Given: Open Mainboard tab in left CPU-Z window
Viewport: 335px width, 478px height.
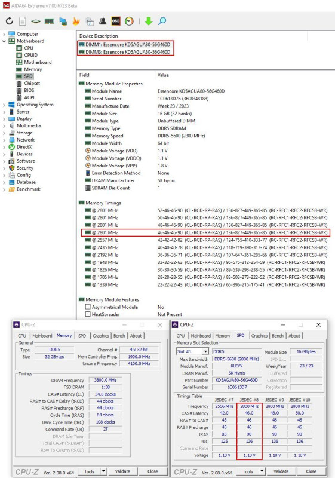Looking at the screenshot, I should pos(42,335).
